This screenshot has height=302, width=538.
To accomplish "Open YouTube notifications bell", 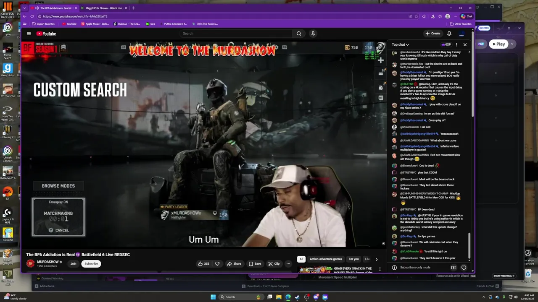I will click(449, 34).
